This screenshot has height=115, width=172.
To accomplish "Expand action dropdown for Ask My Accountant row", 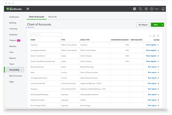I will pos(158,100).
